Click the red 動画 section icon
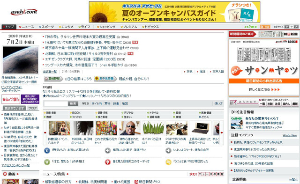The width and height of the screenshot is (300, 184). click(x=5, y=174)
